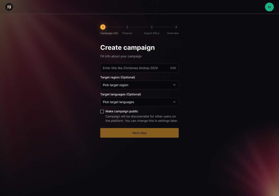279x196 pixels.
Task: Click the Make campaign public label
Action: pyautogui.click(x=122, y=111)
